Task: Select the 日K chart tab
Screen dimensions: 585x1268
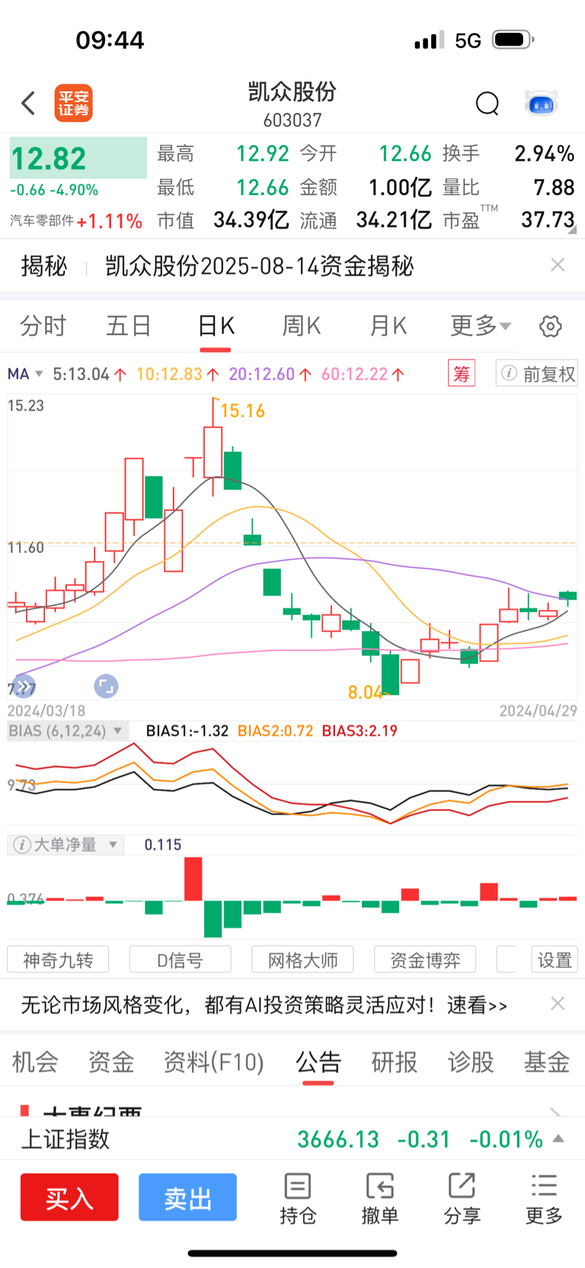Action: 216,326
